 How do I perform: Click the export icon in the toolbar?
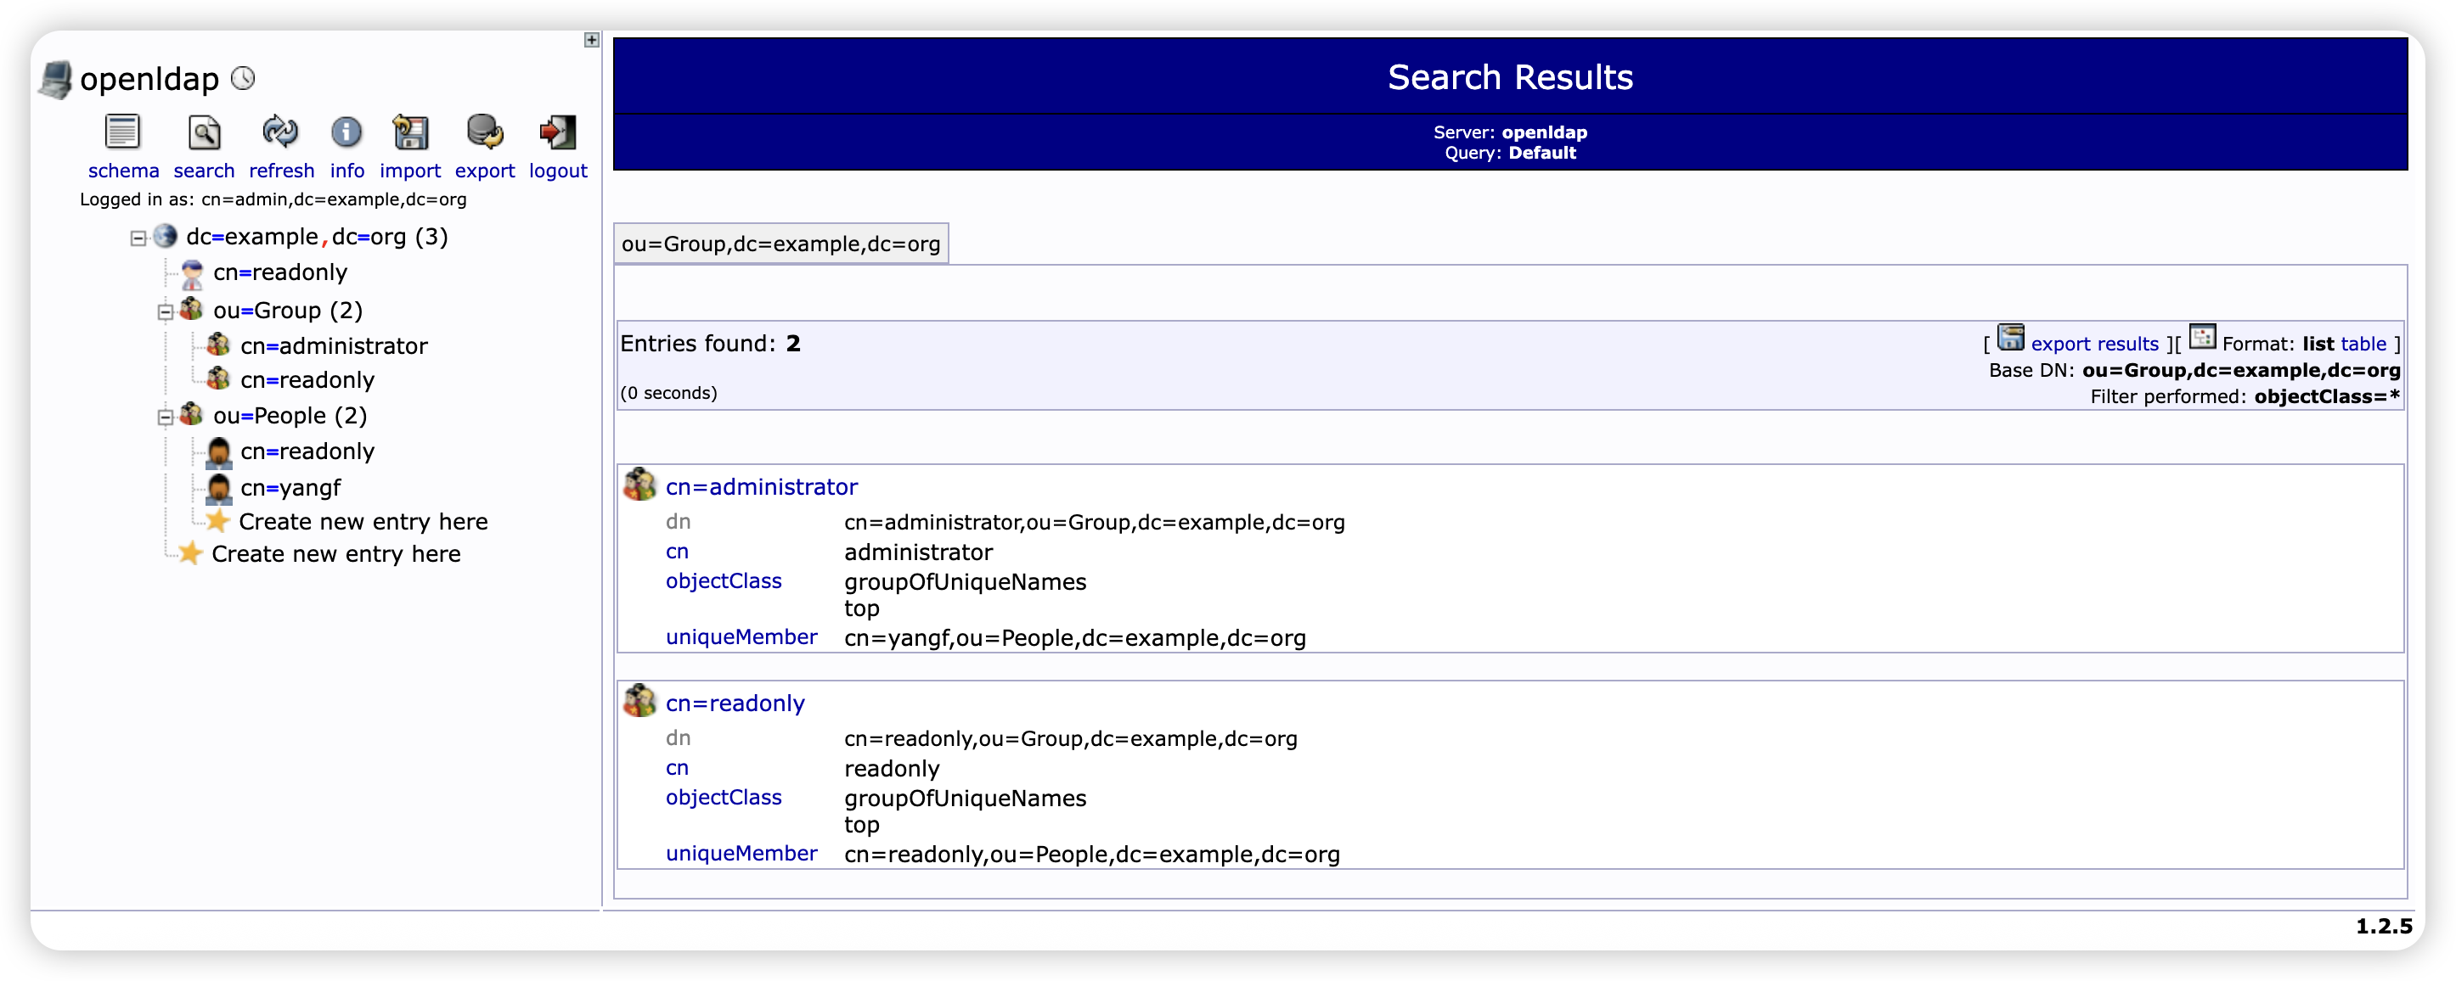click(484, 133)
